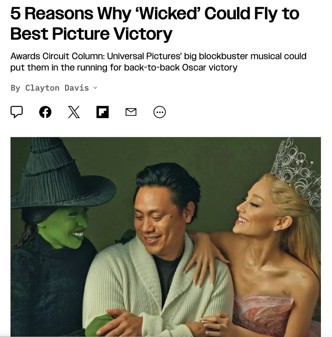The width and height of the screenshot is (332, 337).
Task: Email the article using envelope icon
Action: coord(131,112)
